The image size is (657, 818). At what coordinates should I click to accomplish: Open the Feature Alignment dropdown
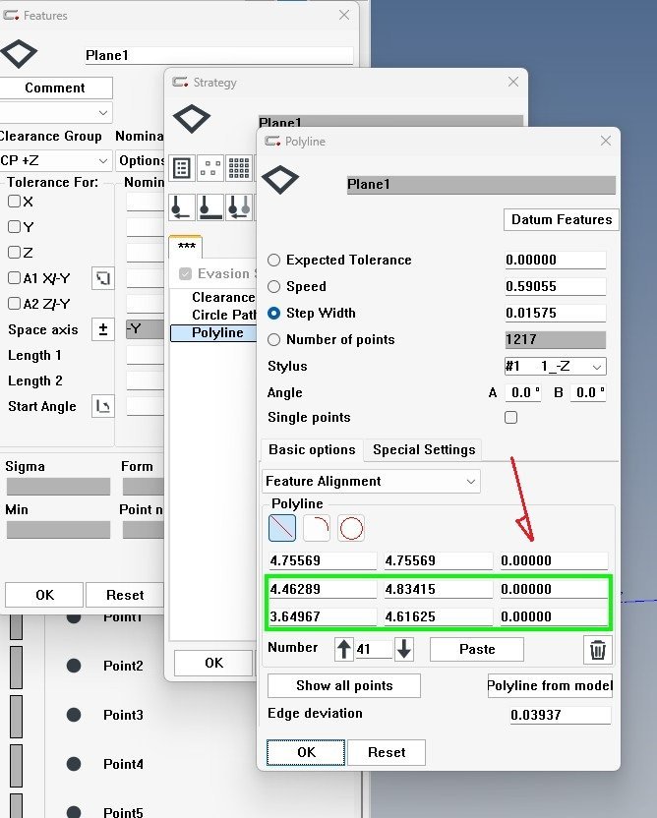pos(372,481)
